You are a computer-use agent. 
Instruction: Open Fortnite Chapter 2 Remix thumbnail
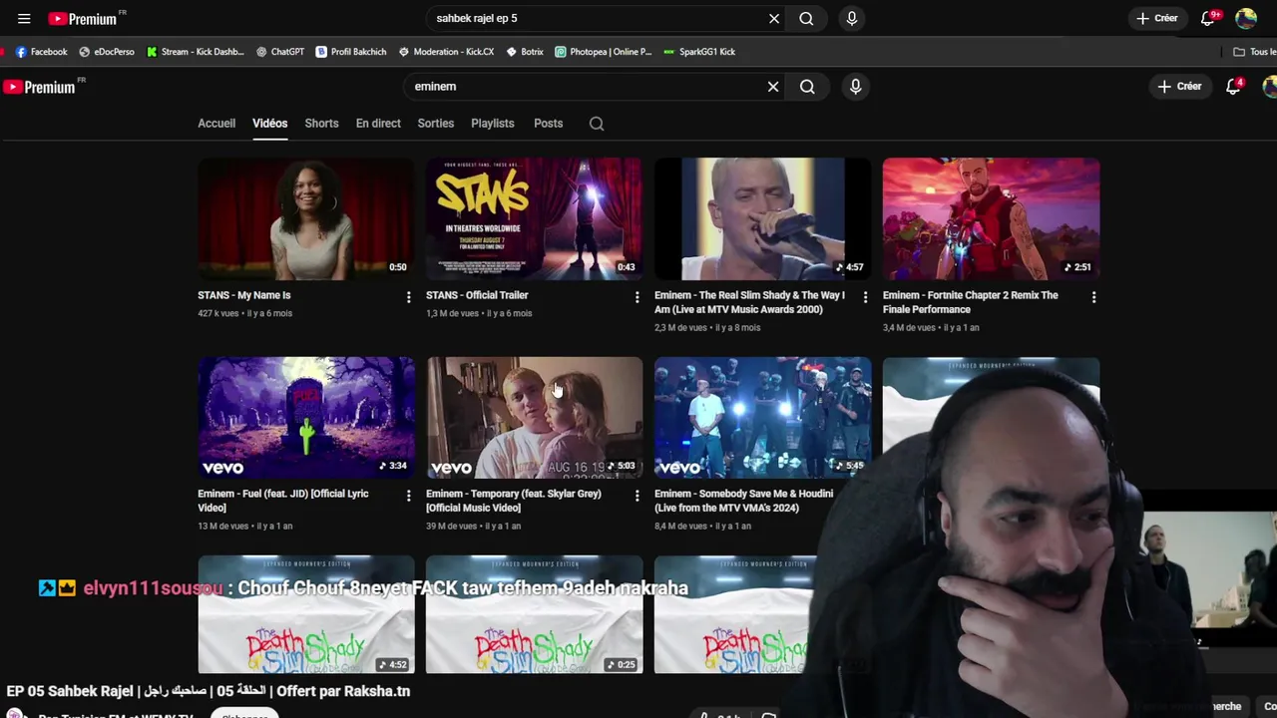coord(992,218)
